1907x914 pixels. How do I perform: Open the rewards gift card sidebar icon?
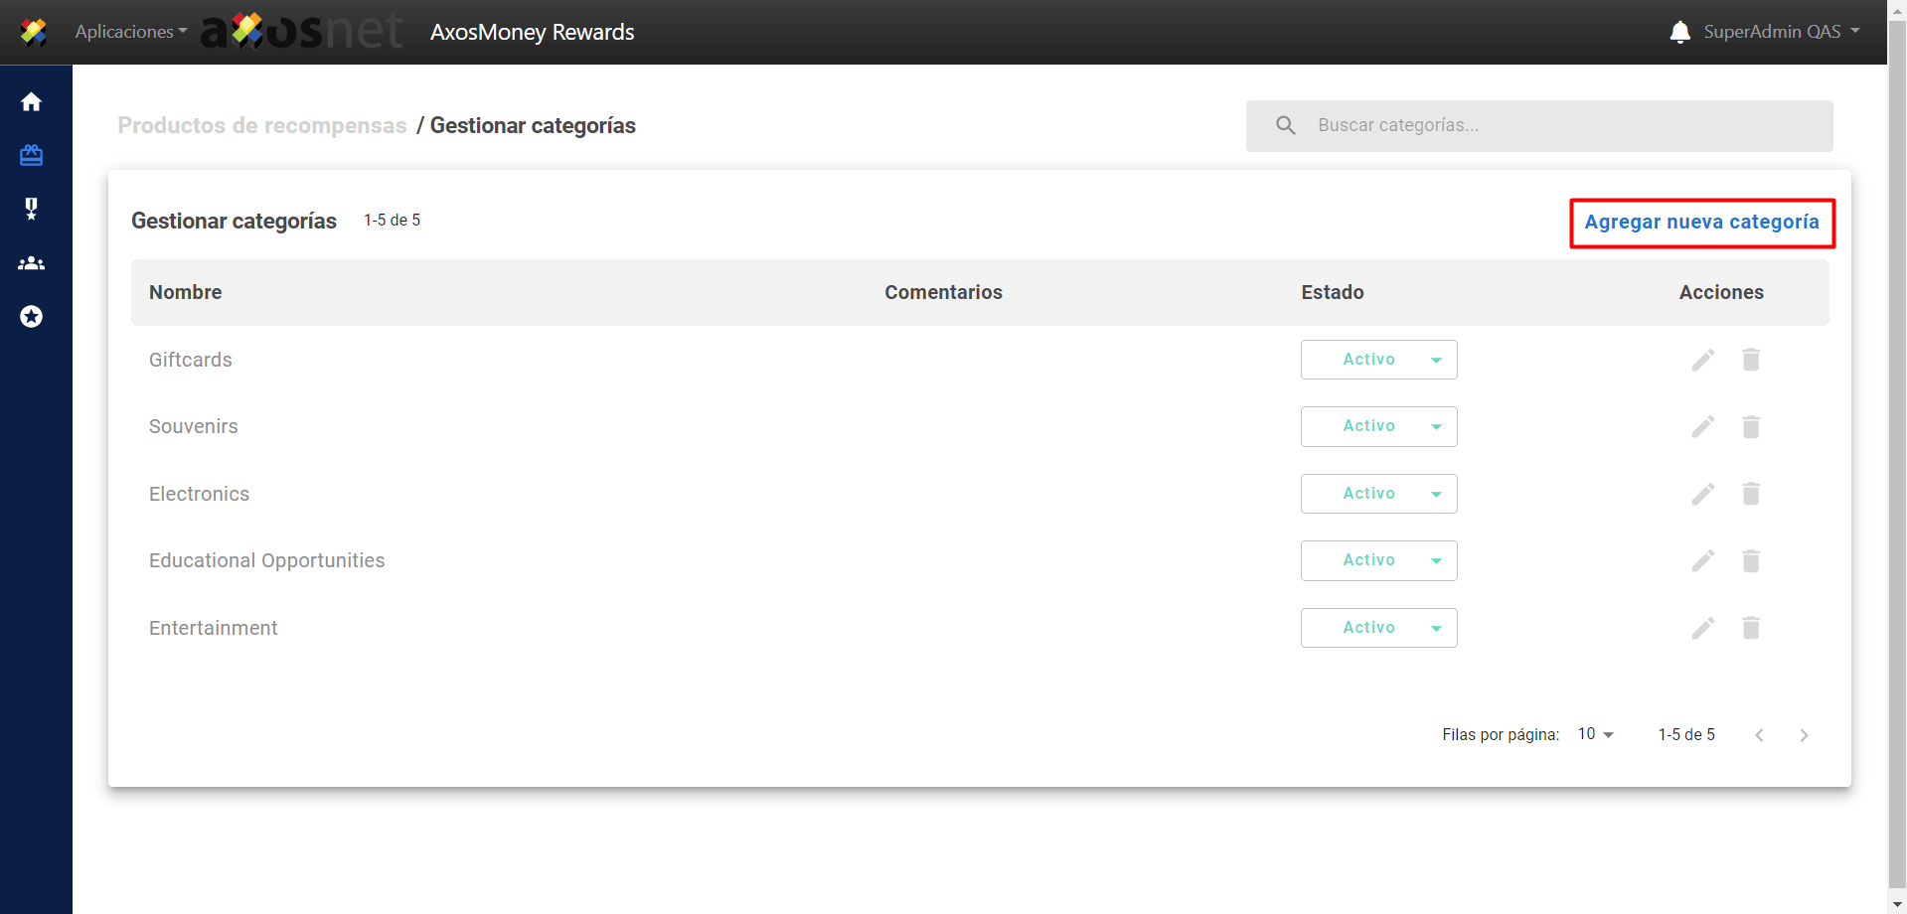(x=32, y=155)
